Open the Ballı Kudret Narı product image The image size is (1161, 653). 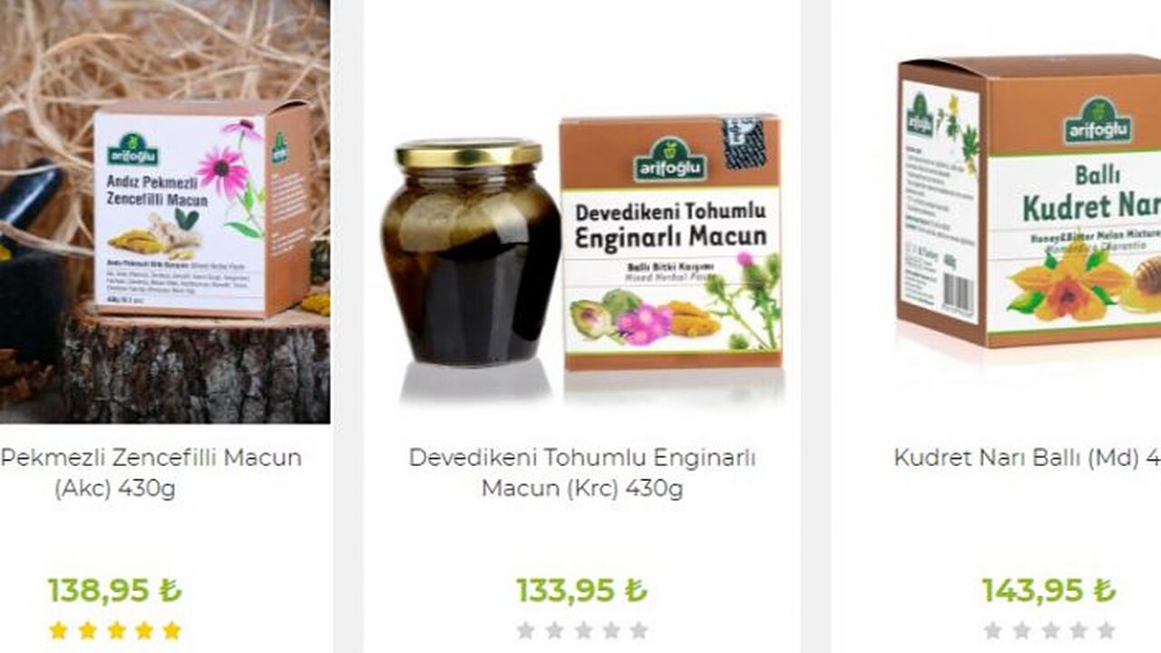click(x=1029, y=200)
